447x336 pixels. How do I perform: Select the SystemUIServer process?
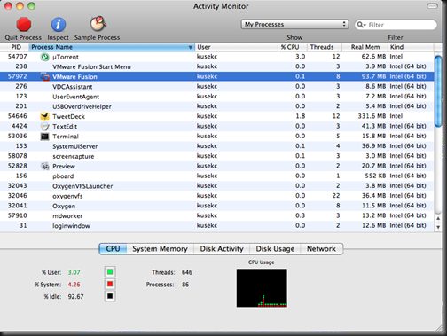pyautogui.click(x=217, y=146)
